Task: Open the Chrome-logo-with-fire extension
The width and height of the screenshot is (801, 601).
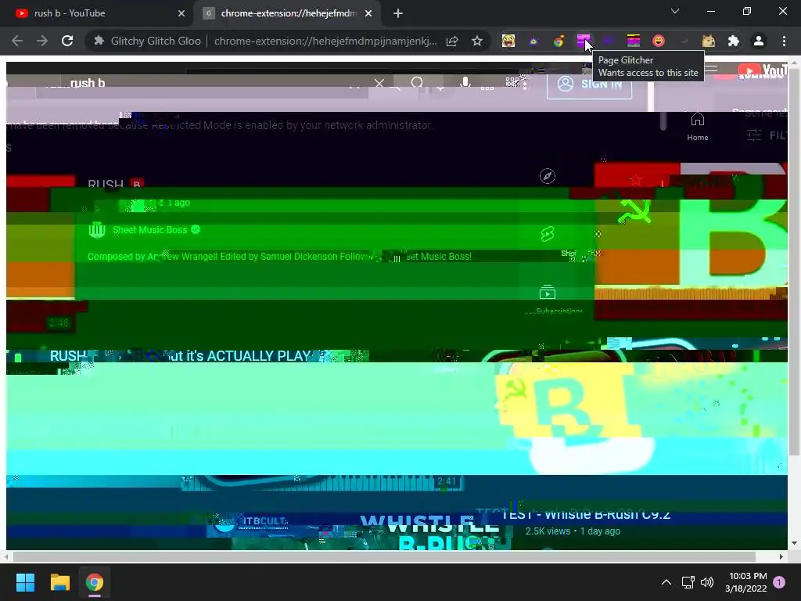Action: click(559, 41)
